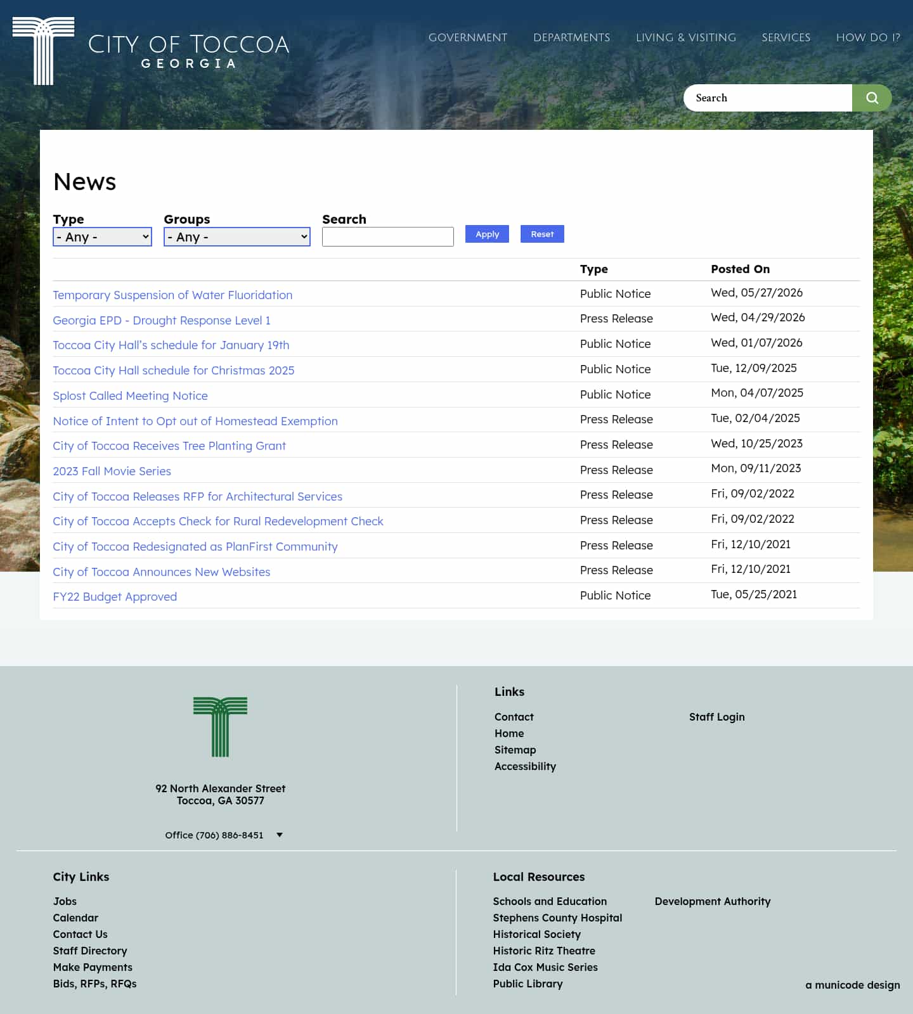Open Bids, RFPs, RFQs link

pyautogui.click(x=94, y=984)
